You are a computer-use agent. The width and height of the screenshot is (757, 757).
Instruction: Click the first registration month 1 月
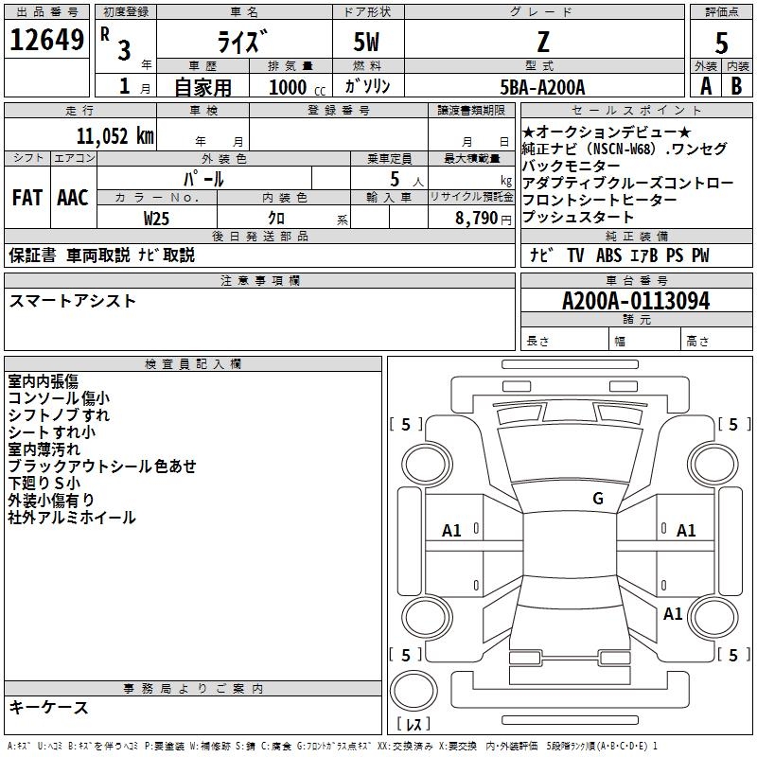coord(134,86)
